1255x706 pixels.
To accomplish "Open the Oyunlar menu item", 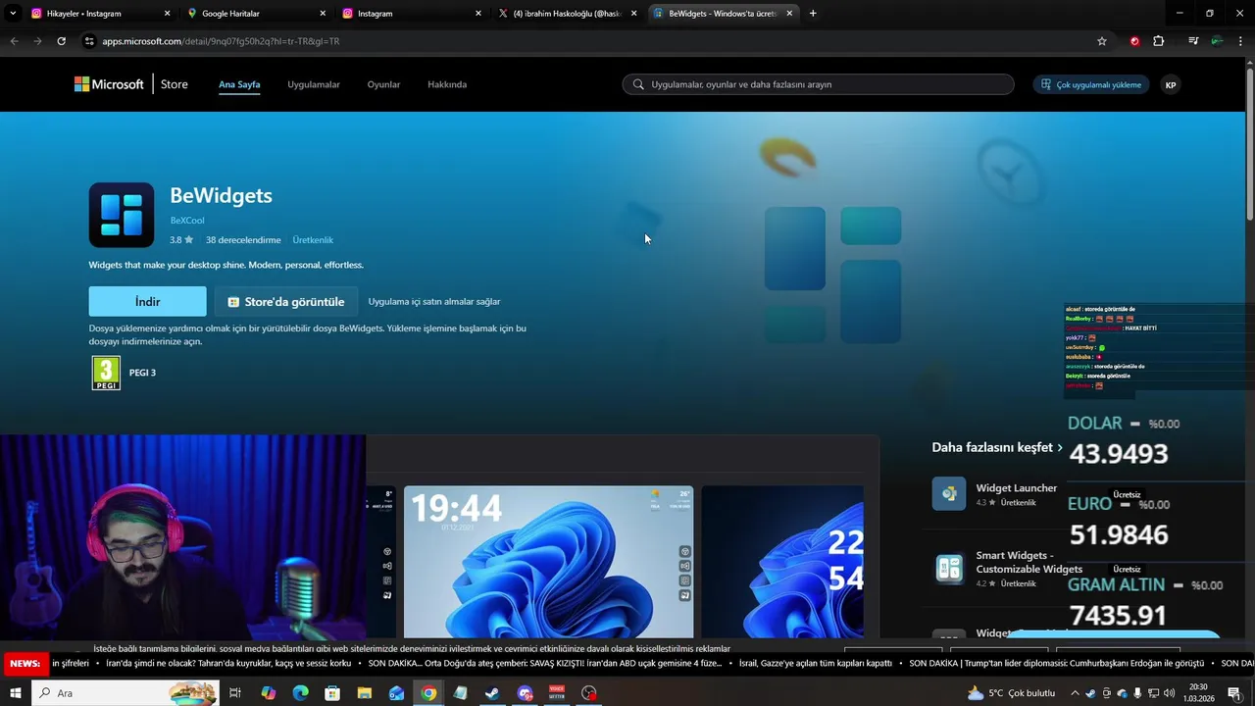I will (383, 84).
